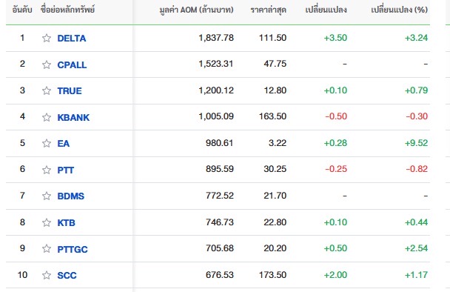Viewport: 450px width, 292px height.
Task: Star the BDMS stock row
Action: [47, 196]
